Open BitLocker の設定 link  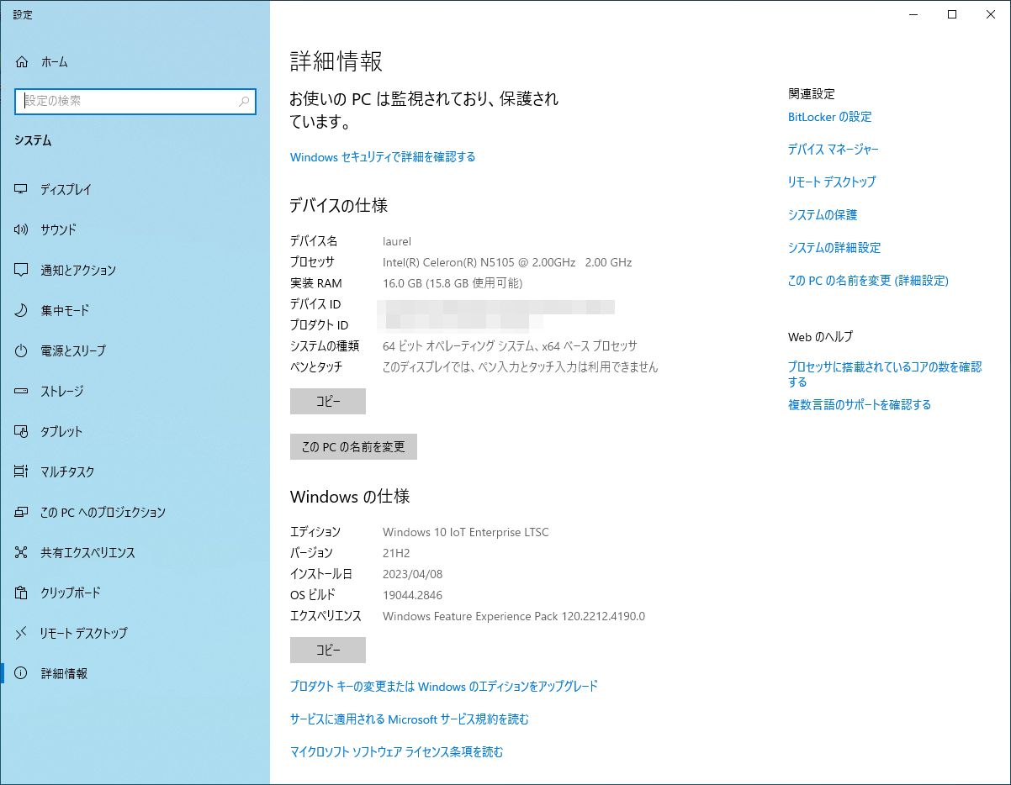[830, 117]
